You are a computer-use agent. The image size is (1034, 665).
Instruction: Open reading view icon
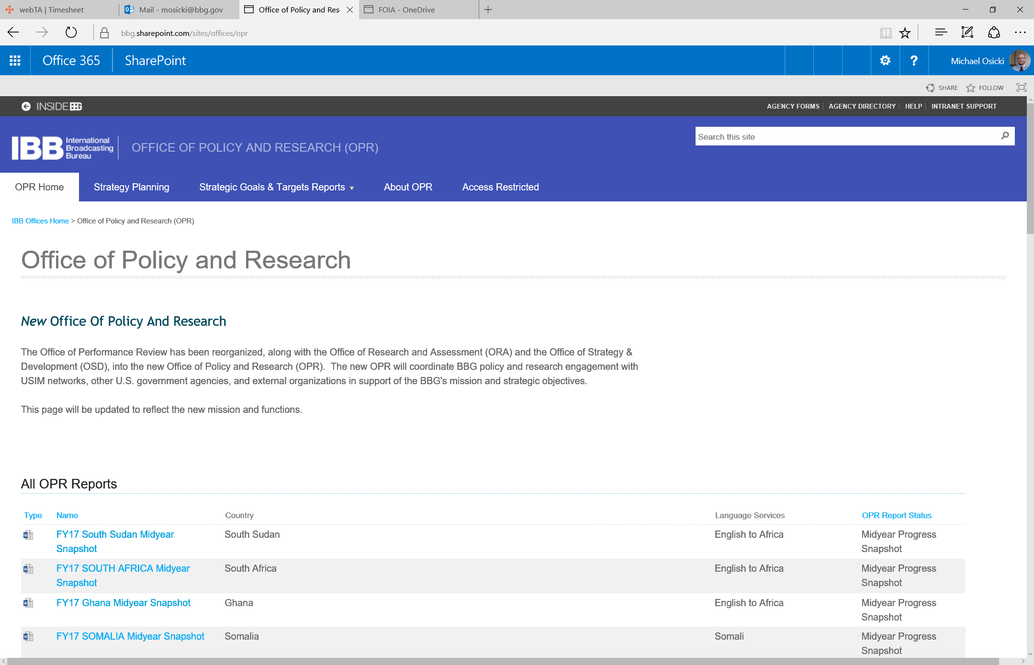click(x=885, y=33)
